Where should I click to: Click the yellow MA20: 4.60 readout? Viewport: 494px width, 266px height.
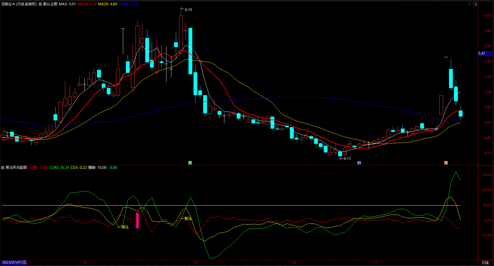108,4
